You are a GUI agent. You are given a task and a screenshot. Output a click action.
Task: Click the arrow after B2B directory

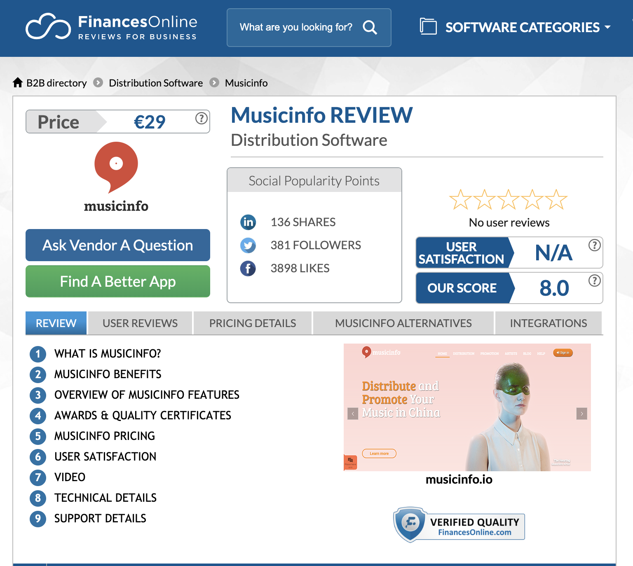[x=98, y=82]
